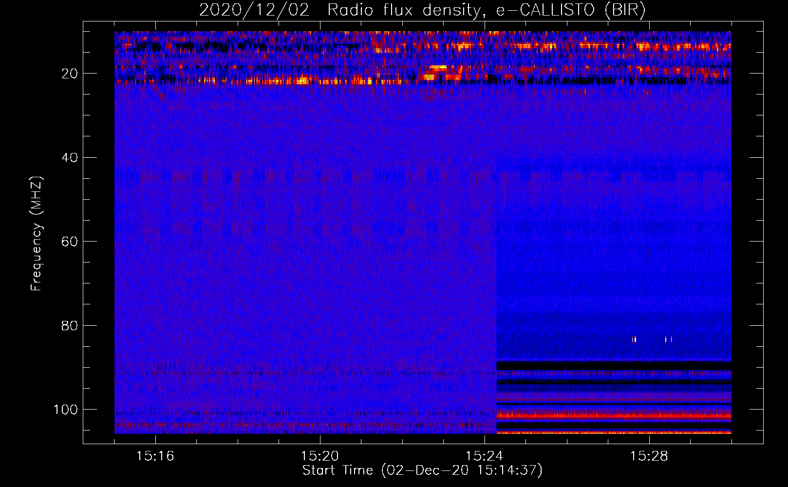Click the '15:28' time tick label
The width and height of the screenshot is (788, 487).
[649, 456]
